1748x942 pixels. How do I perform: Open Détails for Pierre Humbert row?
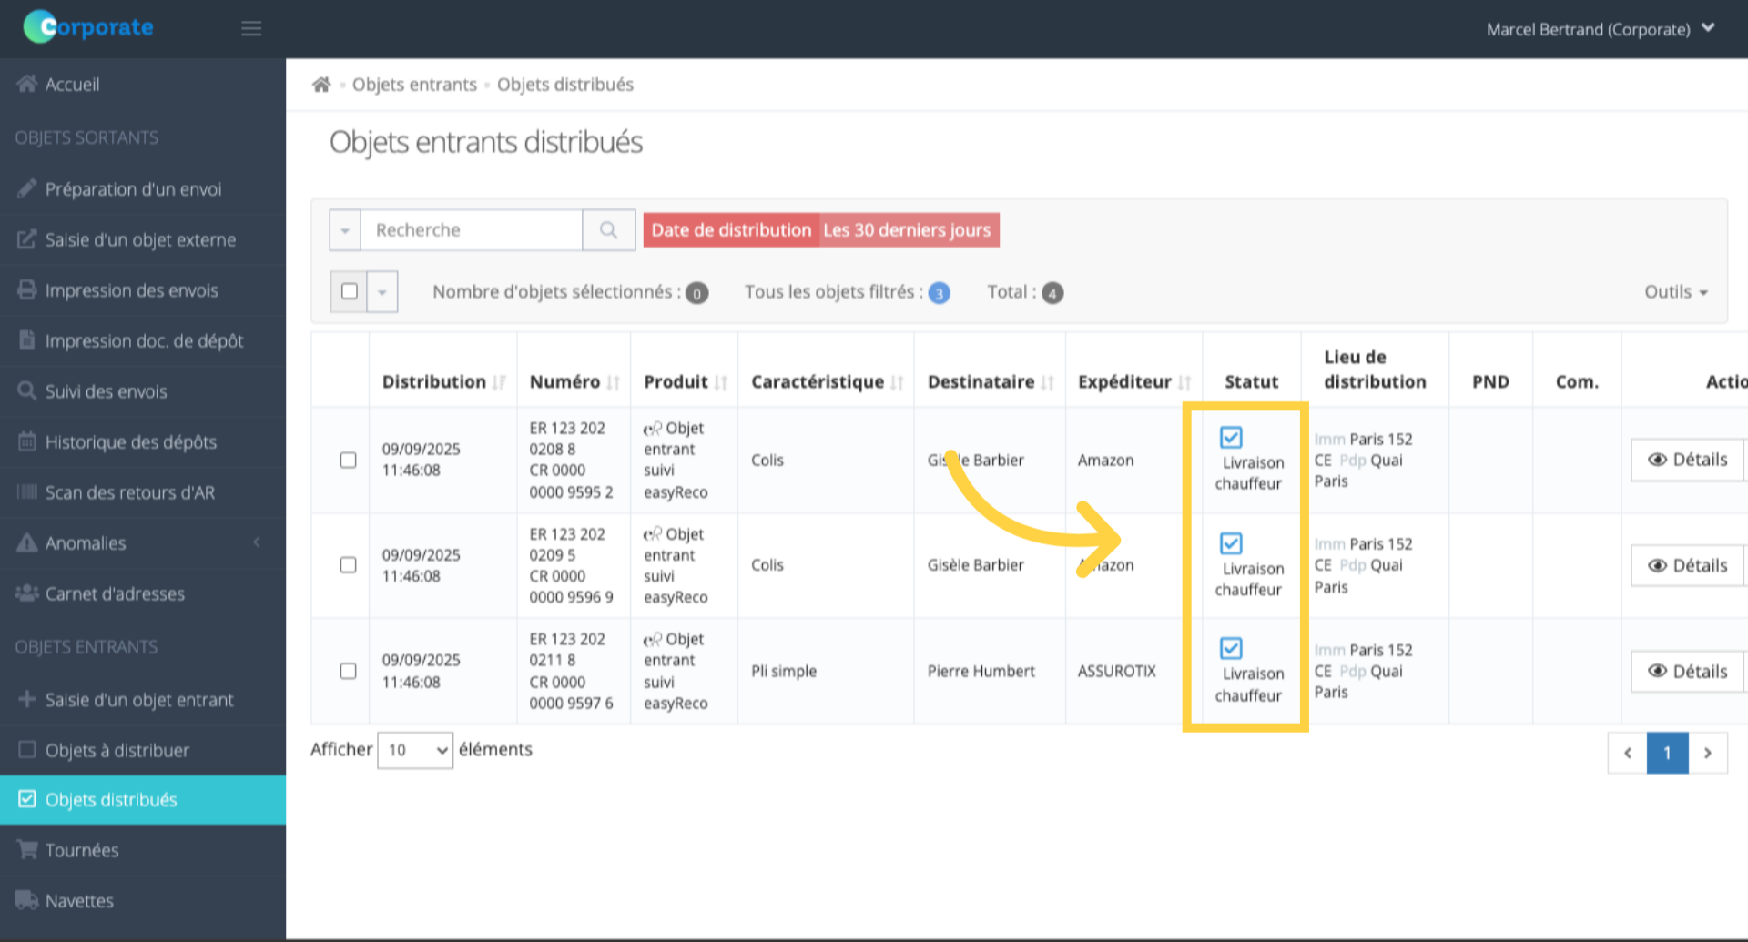coord(1687,671)
